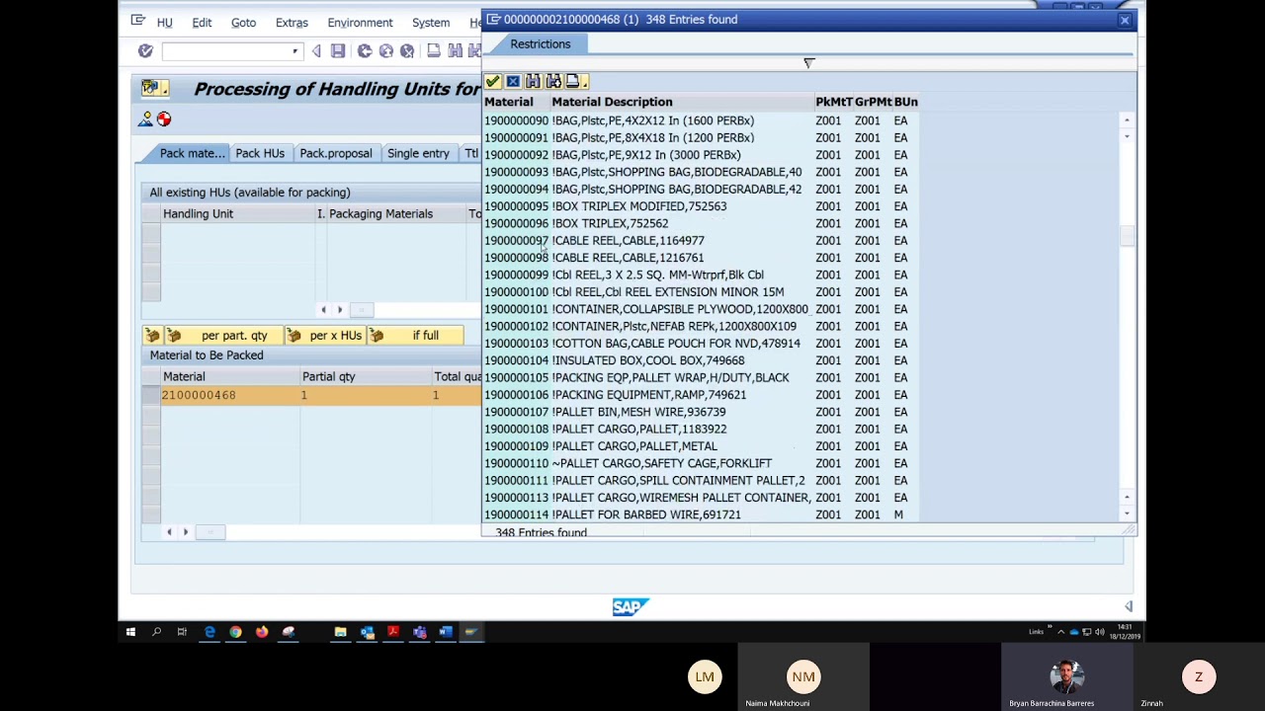Screen dimensions: 1265x711
Task: Open Firefox from the taskbar
Action: 262,632
